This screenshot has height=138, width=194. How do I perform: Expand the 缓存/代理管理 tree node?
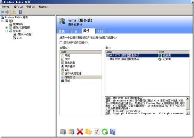tap(7, 28)
